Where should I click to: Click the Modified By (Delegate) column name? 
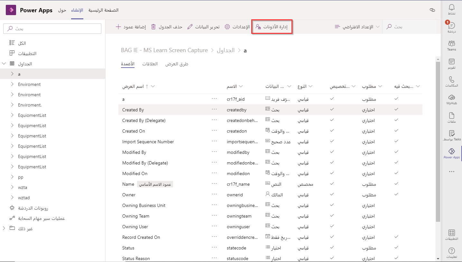coord(145,163)
